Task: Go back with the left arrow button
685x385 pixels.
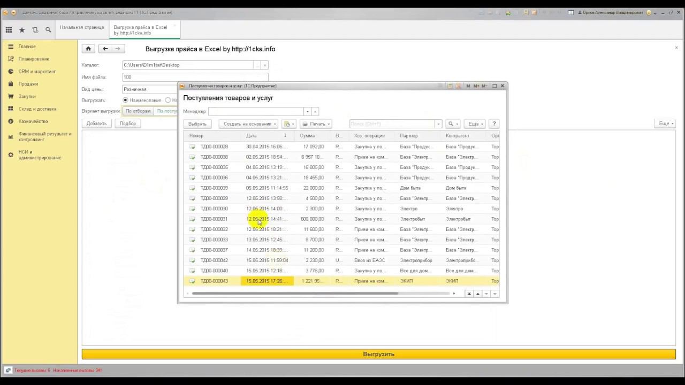Action: click(x=105, y=49)
